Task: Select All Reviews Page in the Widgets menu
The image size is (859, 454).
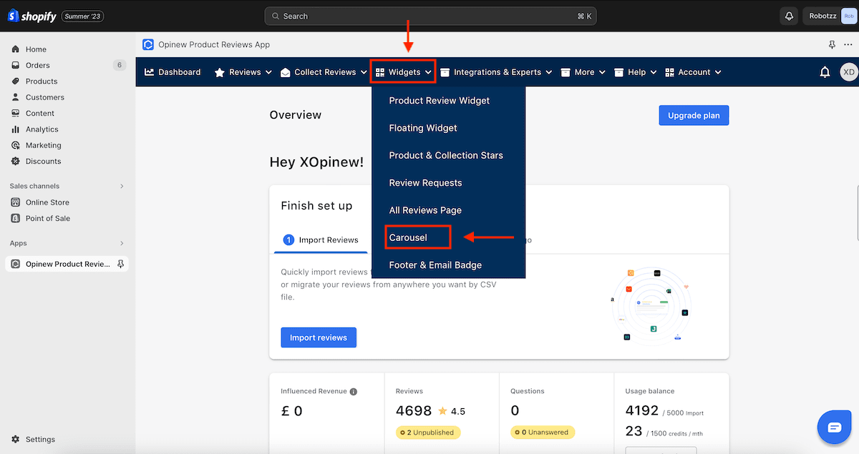Action: tap(424, 209)
